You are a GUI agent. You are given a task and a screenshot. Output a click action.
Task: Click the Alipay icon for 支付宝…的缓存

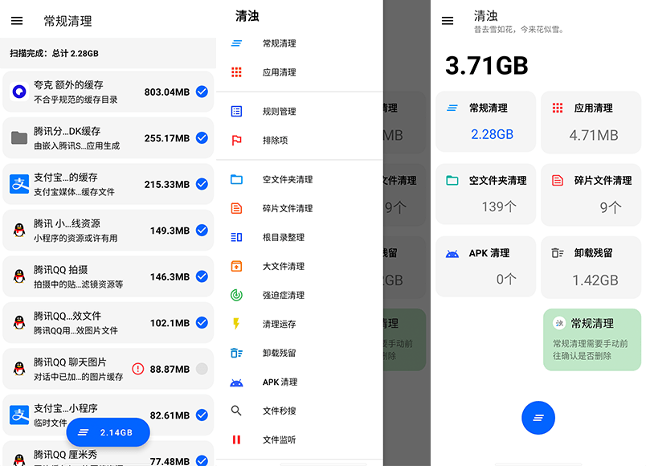pos(19,184)
